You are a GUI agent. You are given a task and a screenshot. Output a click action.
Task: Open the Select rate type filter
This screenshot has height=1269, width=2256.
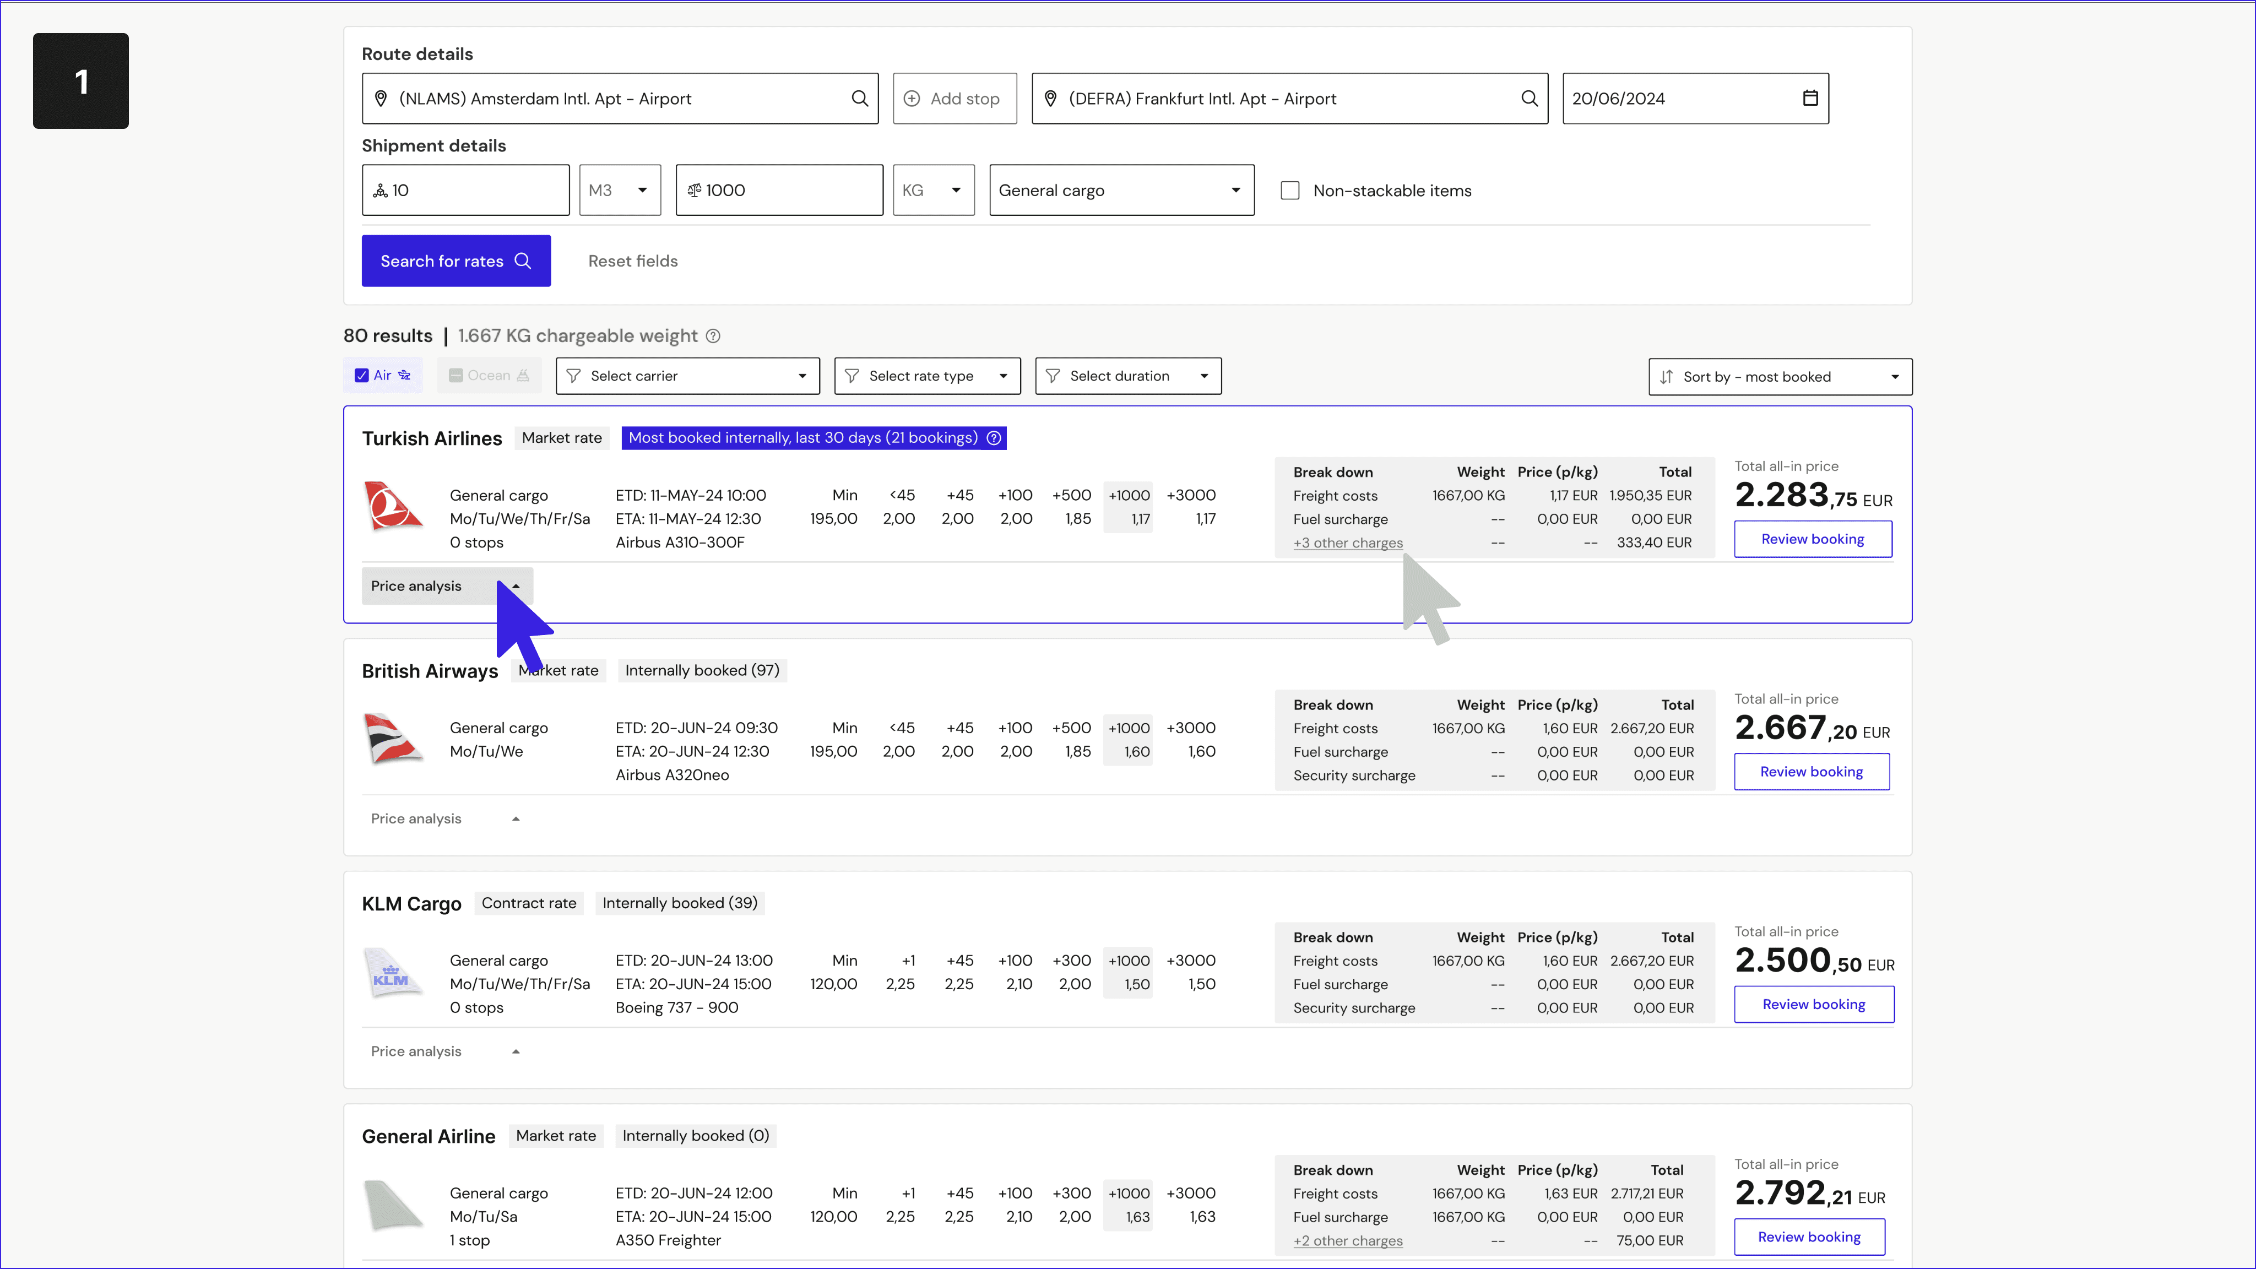[926, 376]
